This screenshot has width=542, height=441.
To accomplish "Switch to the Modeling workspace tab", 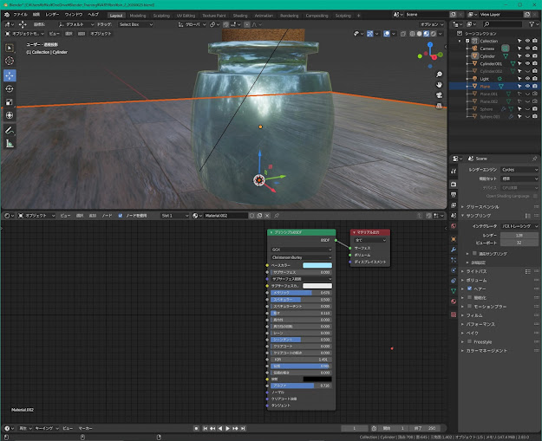I will pyautogui.click(x=138, y=16).
